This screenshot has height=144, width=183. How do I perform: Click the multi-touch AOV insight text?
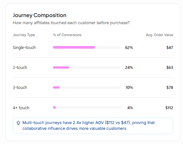click(x=88, y=125)
